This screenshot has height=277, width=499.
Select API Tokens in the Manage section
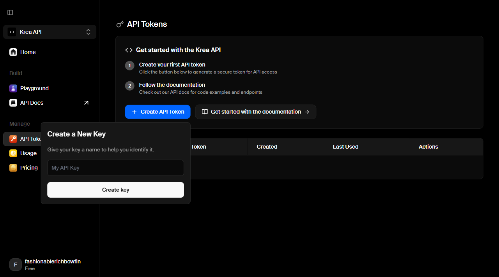pyautogui.click(x=22, y=139)
